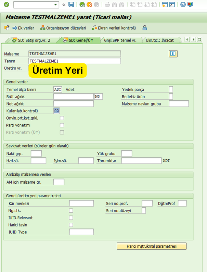Click the orange Exit icon in toolbar
The width and height of the screenshot is (207, 272).
[89, 5]
